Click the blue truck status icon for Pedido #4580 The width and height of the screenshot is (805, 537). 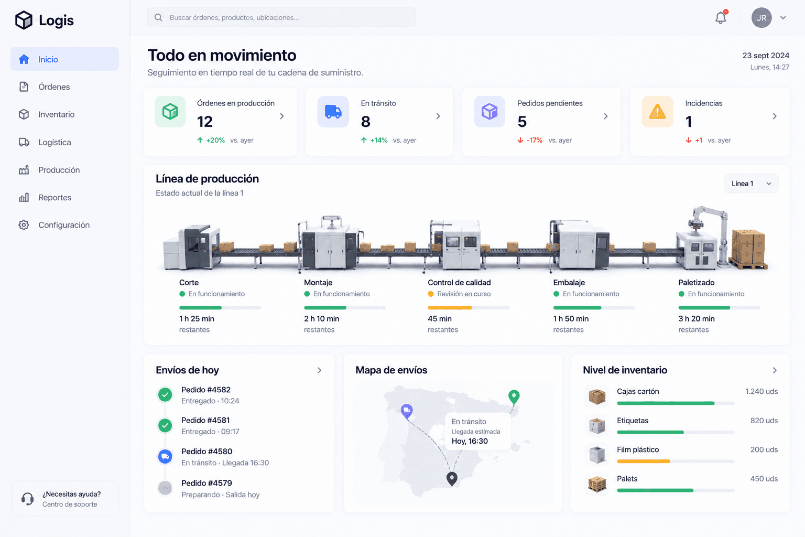point(165,457)
